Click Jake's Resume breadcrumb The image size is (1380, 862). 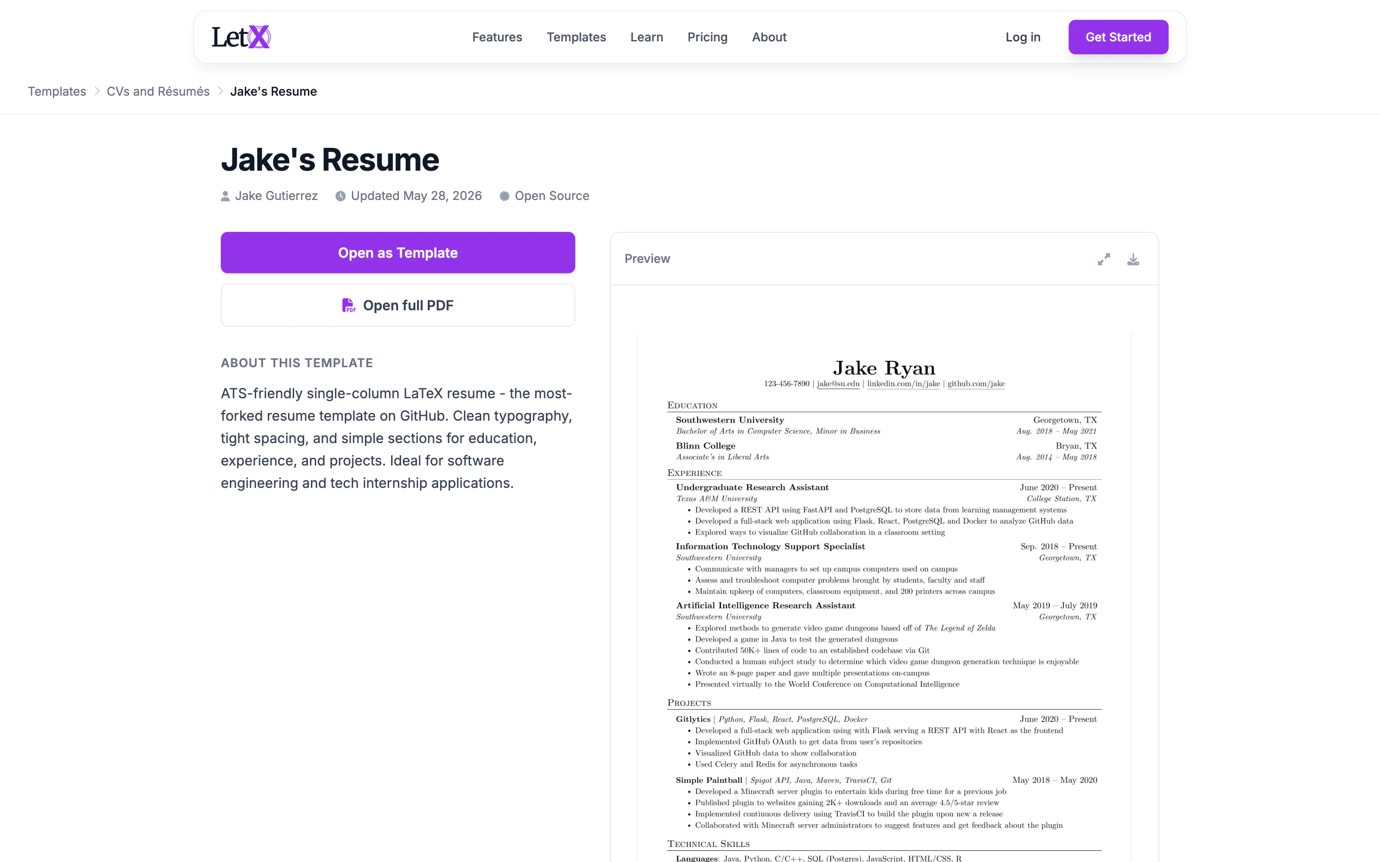pos(273,91)
